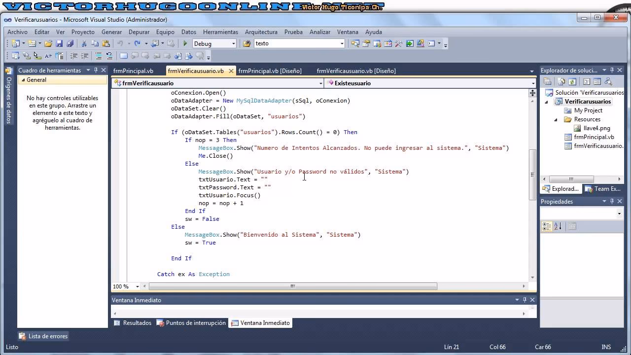Click the Save All icon
Screen dimensions: 631x355
pos(70,43)
